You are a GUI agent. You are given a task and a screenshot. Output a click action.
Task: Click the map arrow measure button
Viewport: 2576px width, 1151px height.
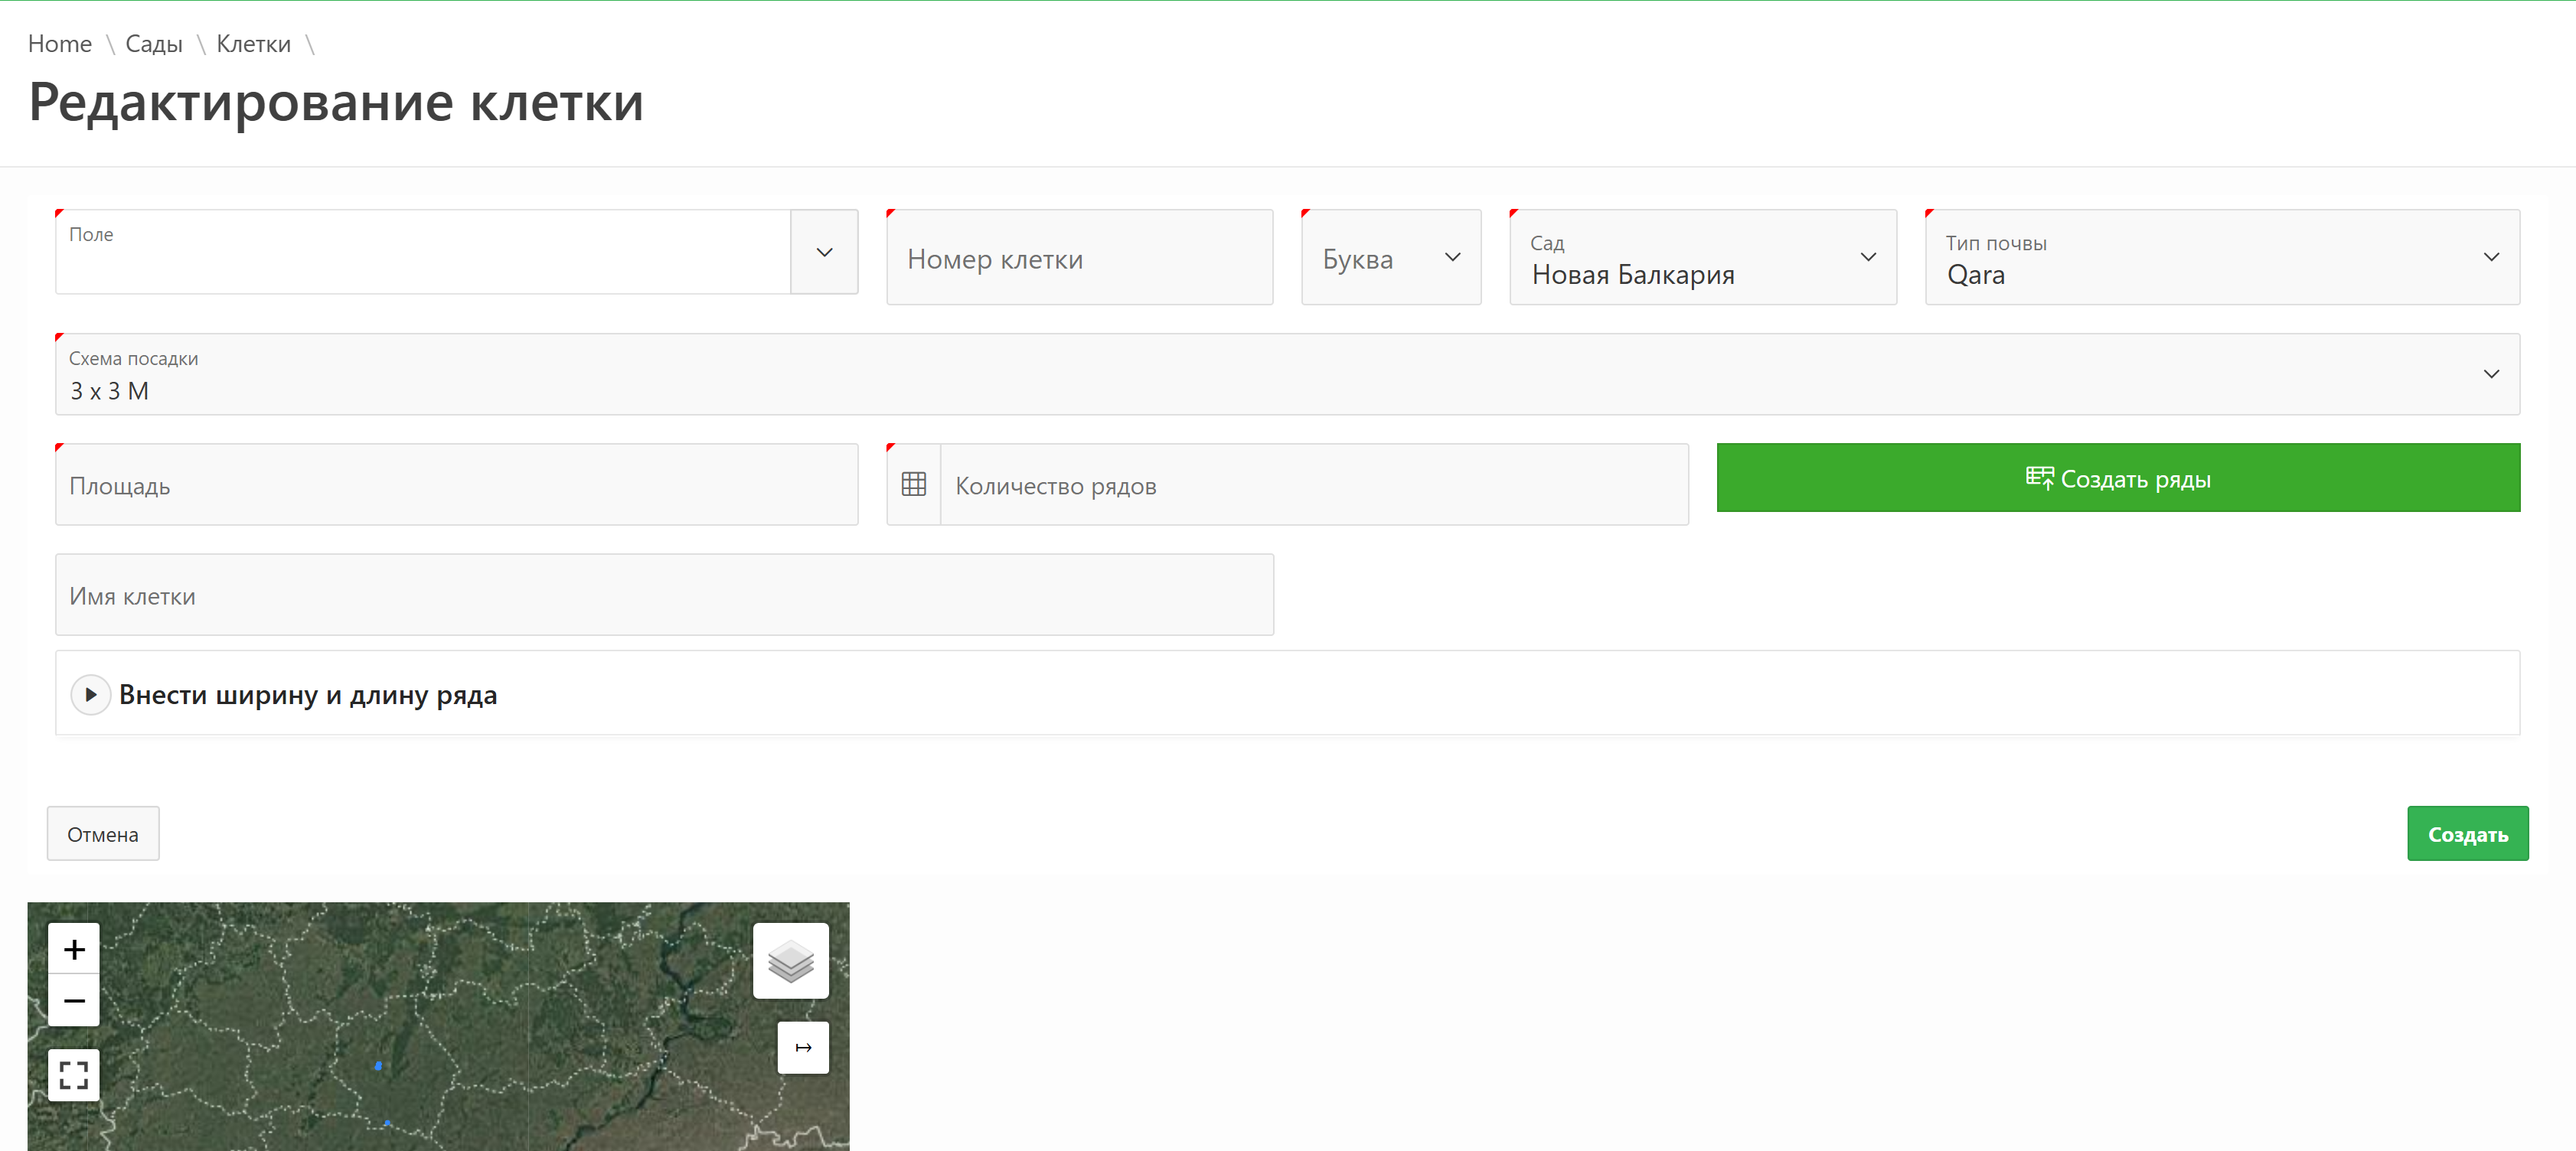[803, 1047]
